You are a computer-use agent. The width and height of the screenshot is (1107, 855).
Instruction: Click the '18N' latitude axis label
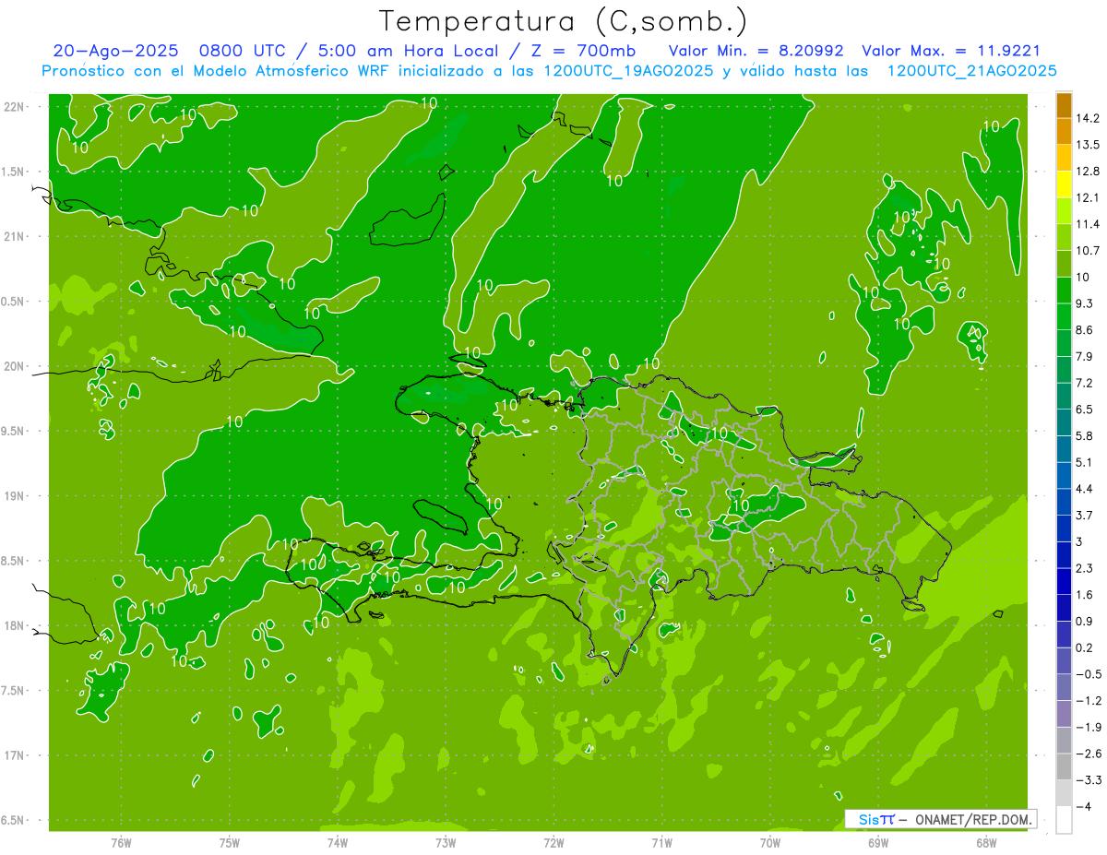coord(14,625)
